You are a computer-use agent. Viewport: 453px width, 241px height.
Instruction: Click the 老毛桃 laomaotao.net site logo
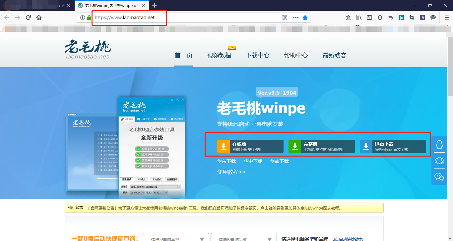pyautogui.click(x=88, y=49)
